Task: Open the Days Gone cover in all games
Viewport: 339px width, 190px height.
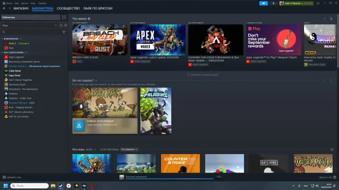Action: pyautogui.click(x=269, y=163)
